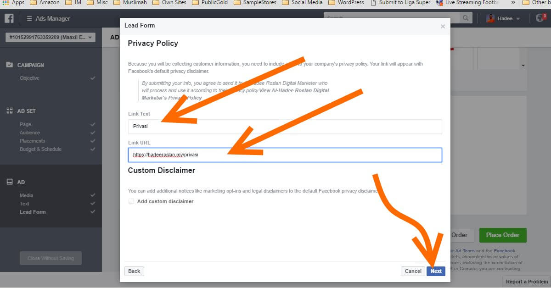This screenshot has height=288, width=551.
Task: Click the Privacy Policy heading text
Action: (x=153, y=44)
